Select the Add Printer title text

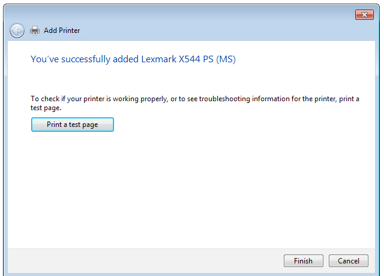pyautogui.click(x=62, y=31)
